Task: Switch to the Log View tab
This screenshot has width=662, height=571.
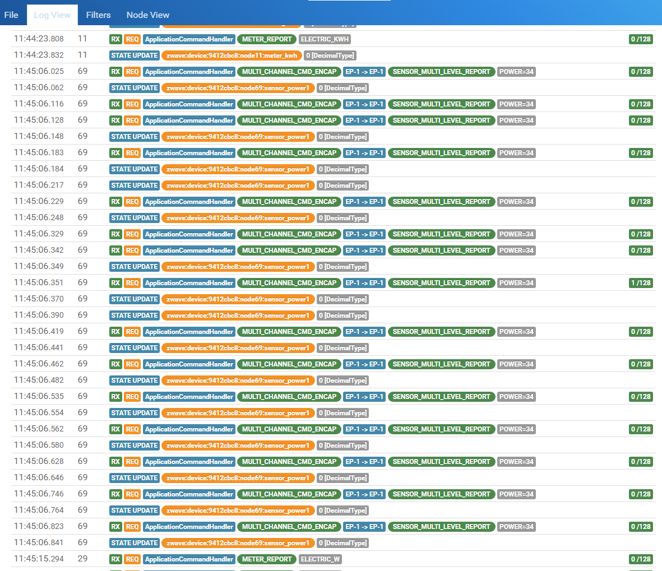Action: [x=52, y=15]
